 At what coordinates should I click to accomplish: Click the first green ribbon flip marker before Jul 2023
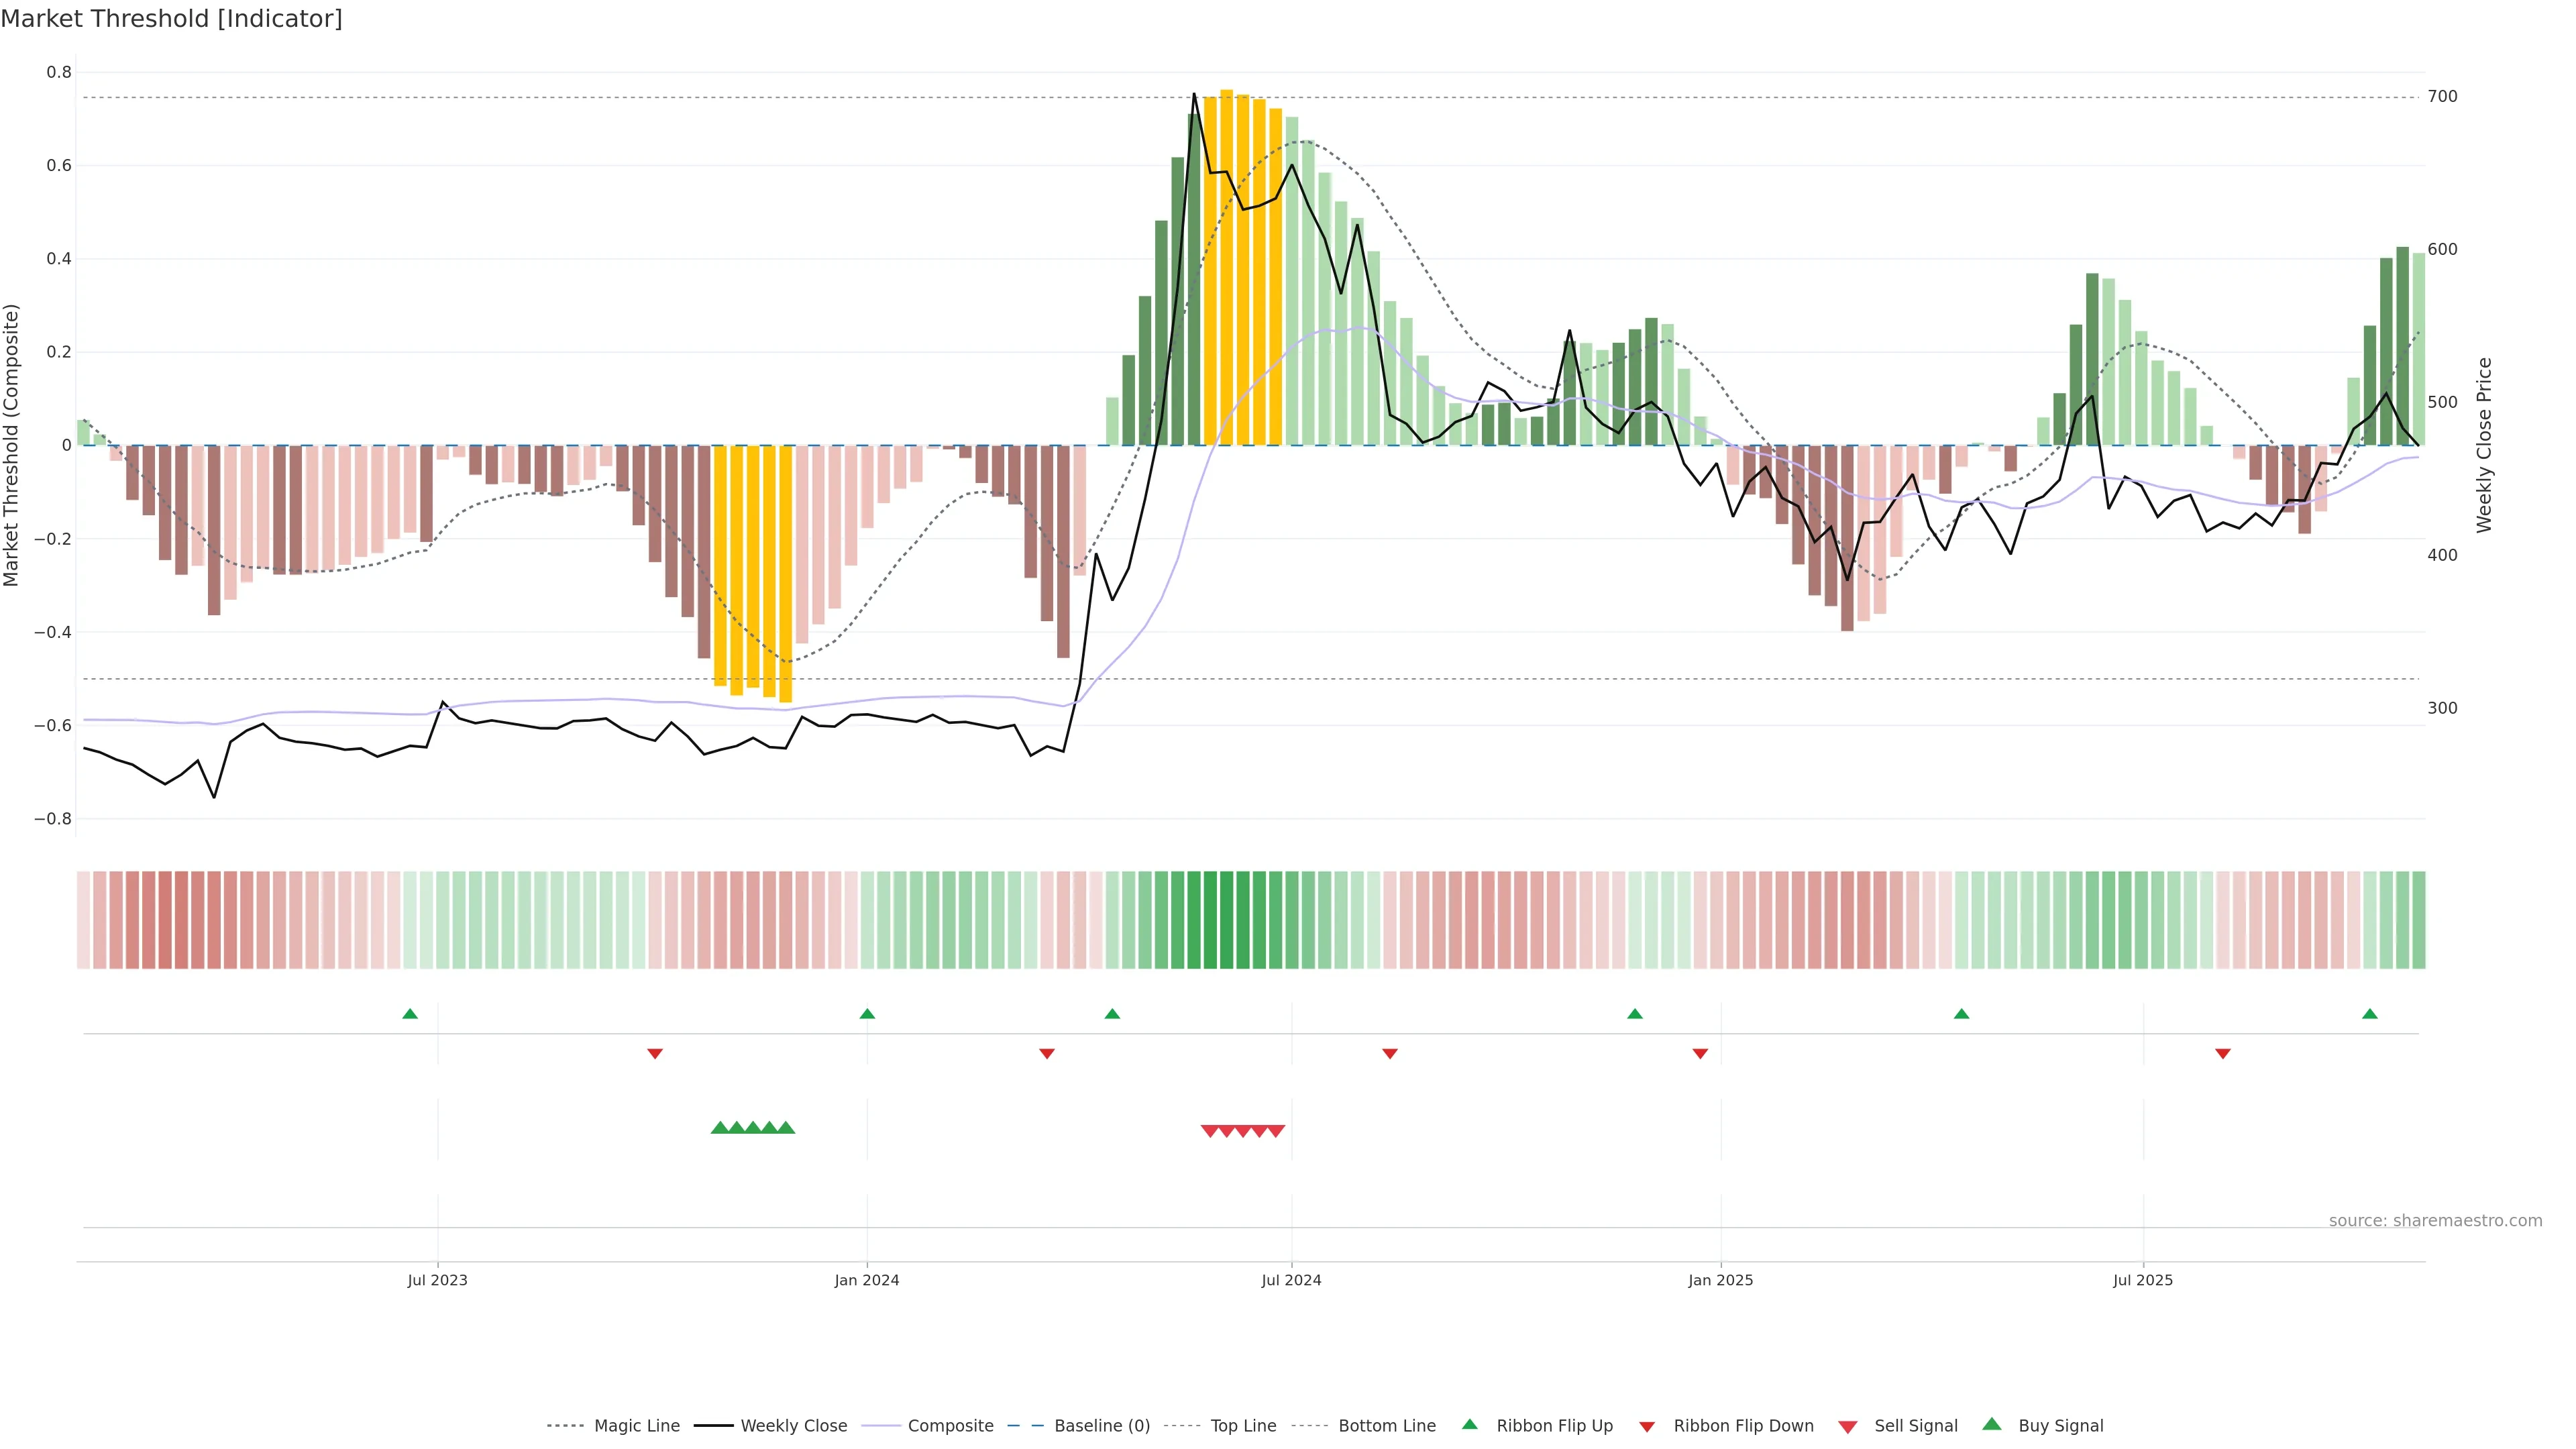tap(410, 1014)
